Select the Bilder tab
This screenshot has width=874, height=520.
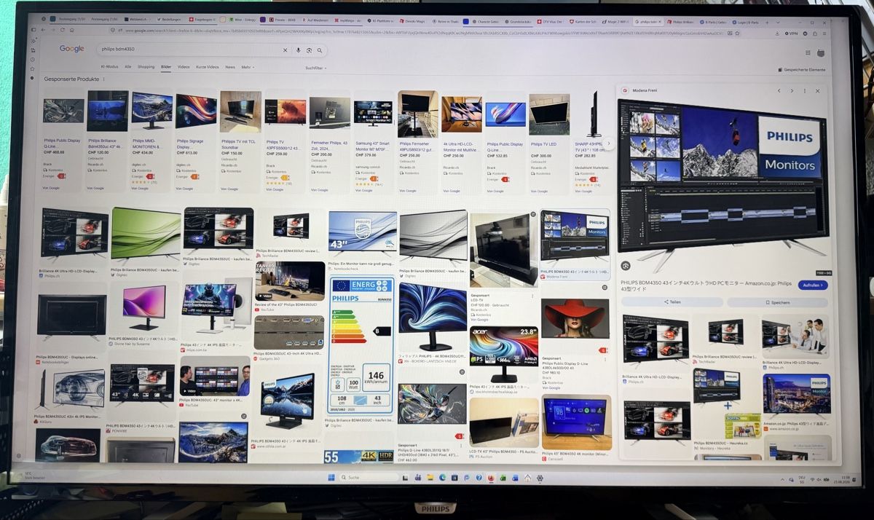(x=166, y=66)
